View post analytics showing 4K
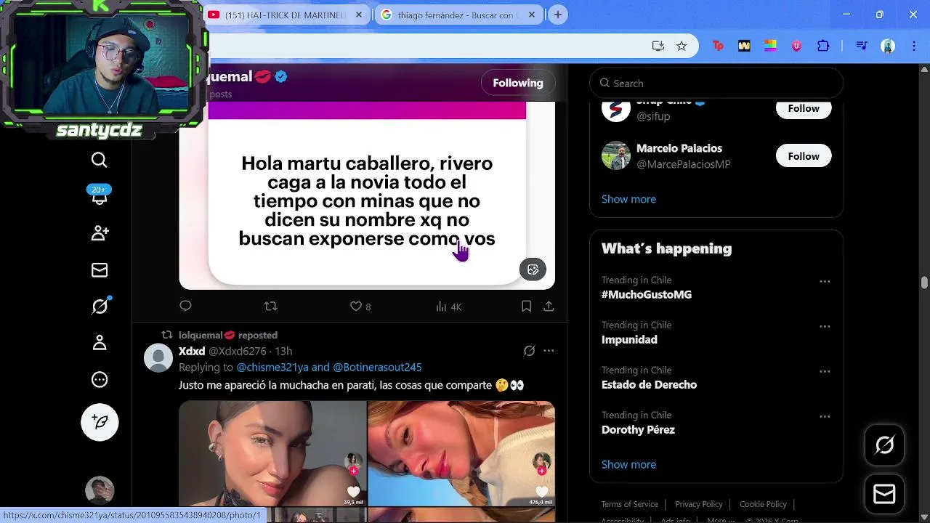Viewport: 930px width, 523px height. coord(448,307)
